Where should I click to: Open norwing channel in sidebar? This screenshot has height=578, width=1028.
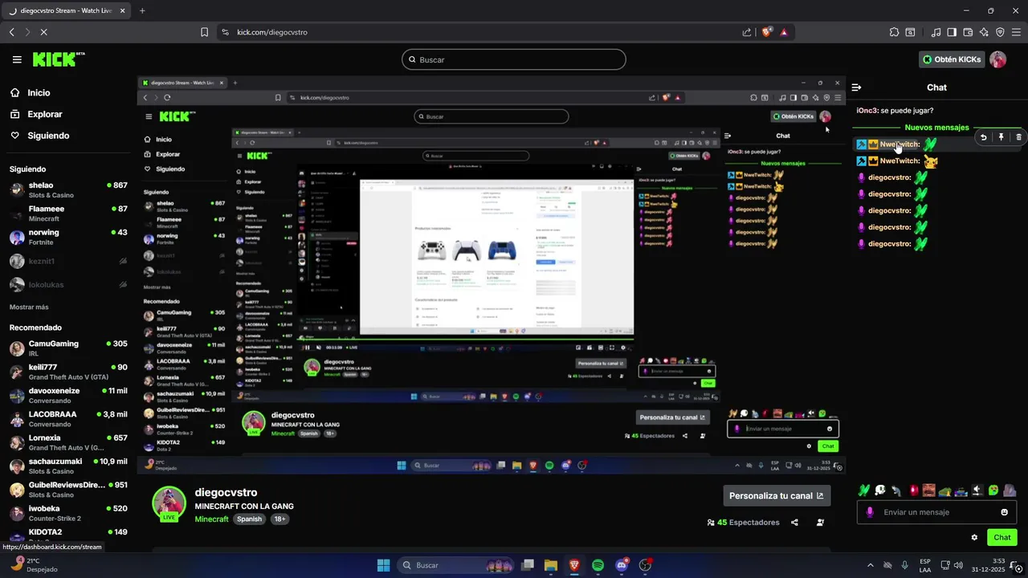tap(68, 237)
